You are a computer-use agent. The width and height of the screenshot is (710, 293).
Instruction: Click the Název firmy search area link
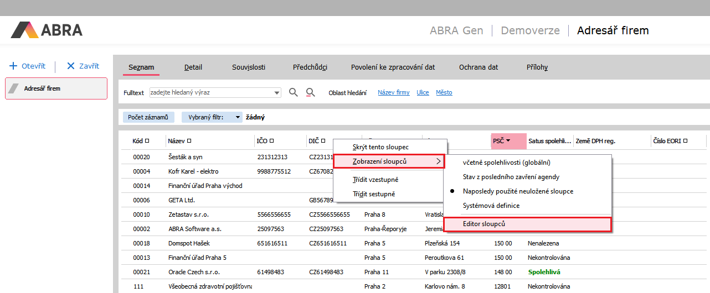(394, 93)
